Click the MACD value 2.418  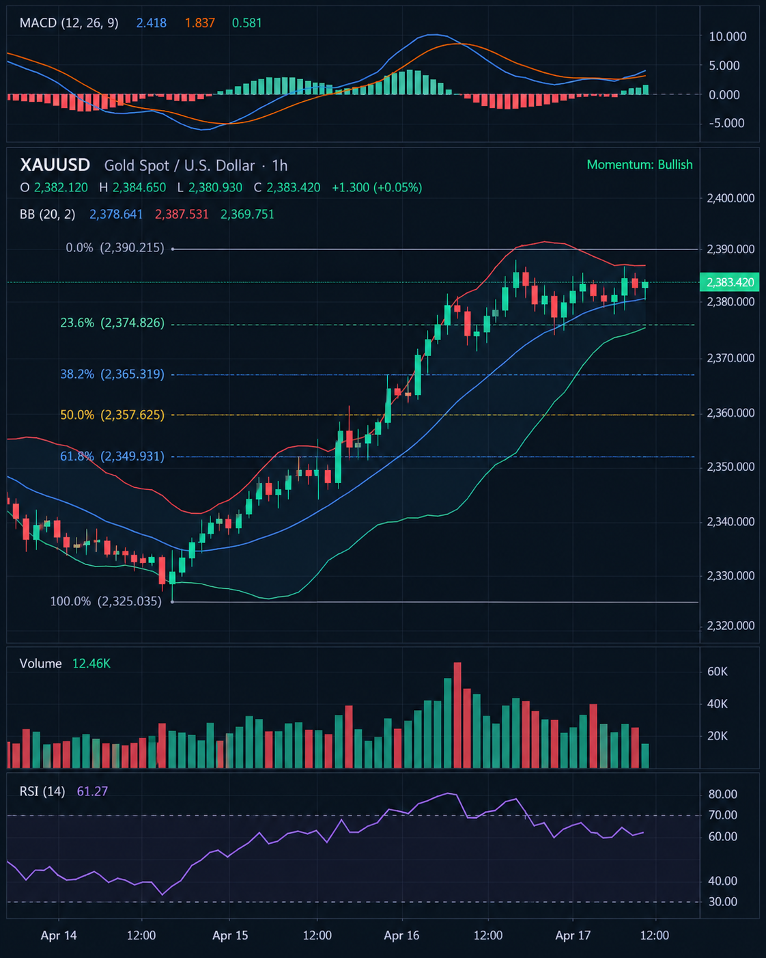(x=151, y=23)
